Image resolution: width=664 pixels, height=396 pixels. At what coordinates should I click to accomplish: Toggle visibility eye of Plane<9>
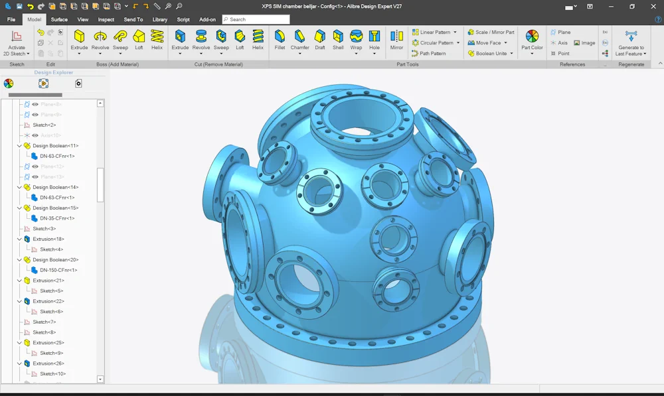[x=35, y=115]
